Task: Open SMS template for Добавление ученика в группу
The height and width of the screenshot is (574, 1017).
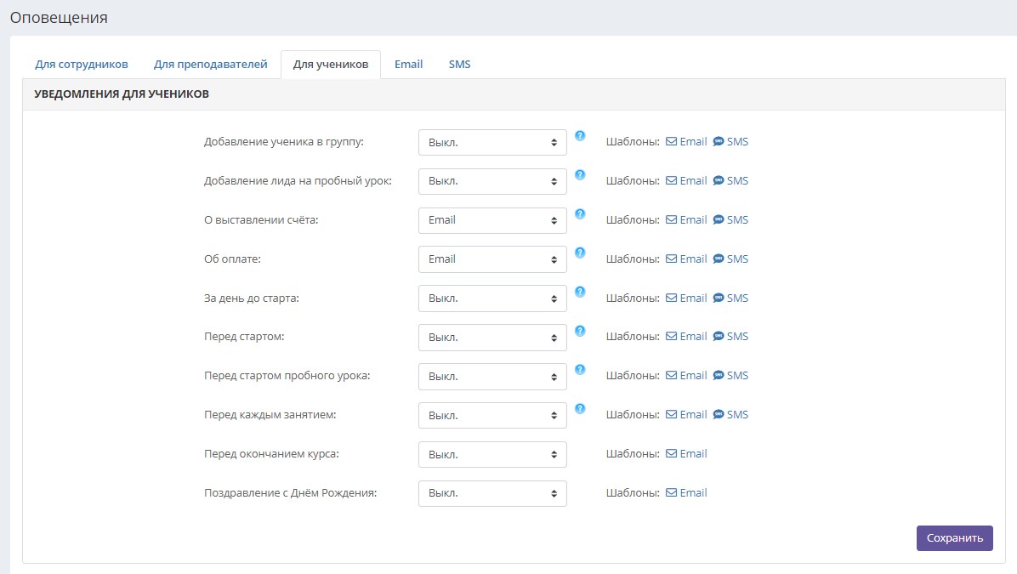Action: (x=731, y=142)
